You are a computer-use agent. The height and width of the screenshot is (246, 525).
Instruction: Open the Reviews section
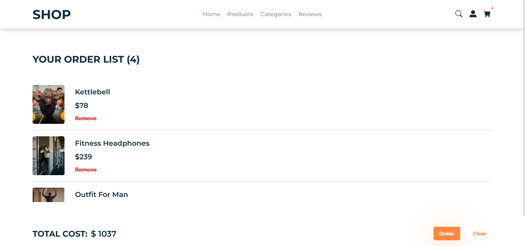(x=310, y=14)
